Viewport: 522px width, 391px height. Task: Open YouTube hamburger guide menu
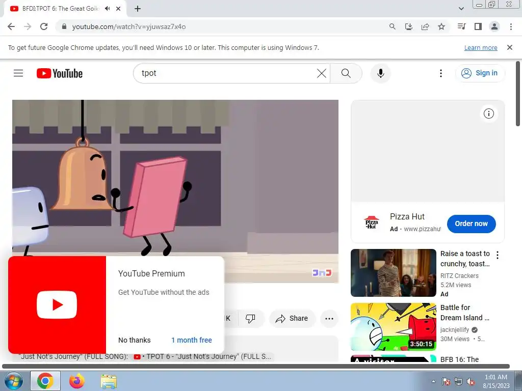tap(18, 73)
